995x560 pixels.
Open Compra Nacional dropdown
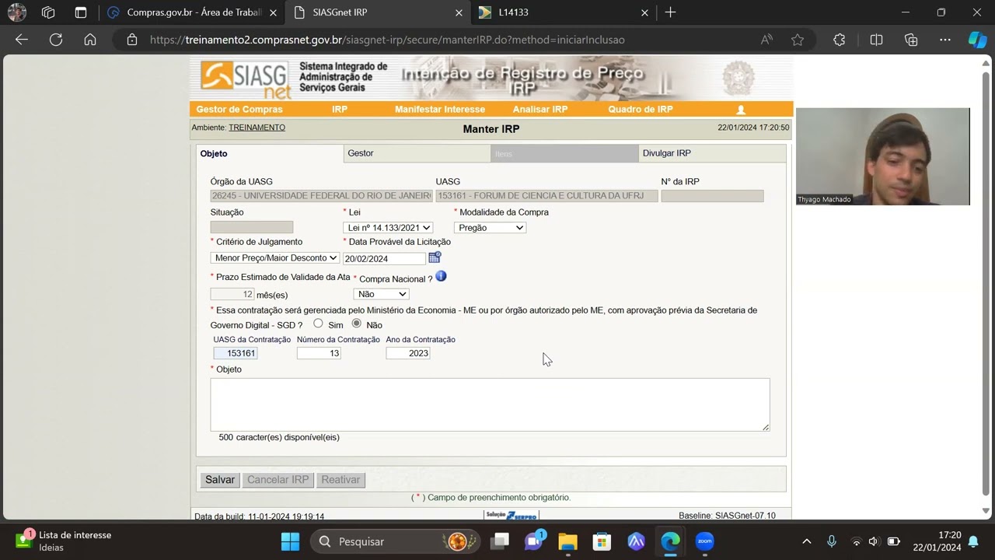coord(381,294)
